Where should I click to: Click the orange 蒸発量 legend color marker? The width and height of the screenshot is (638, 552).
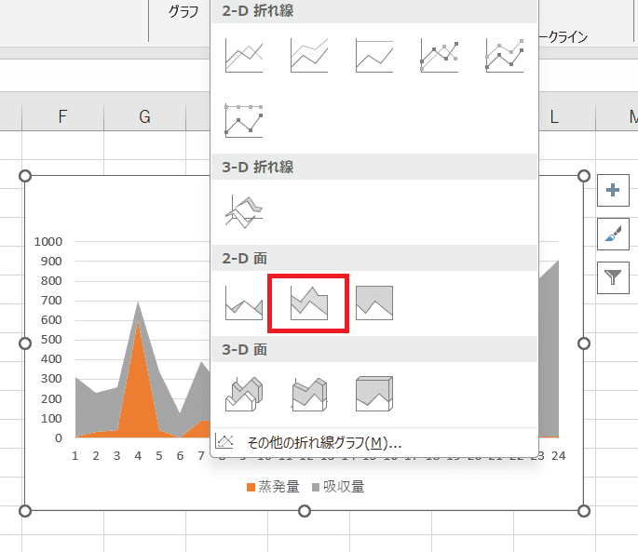tap(251, 488)
